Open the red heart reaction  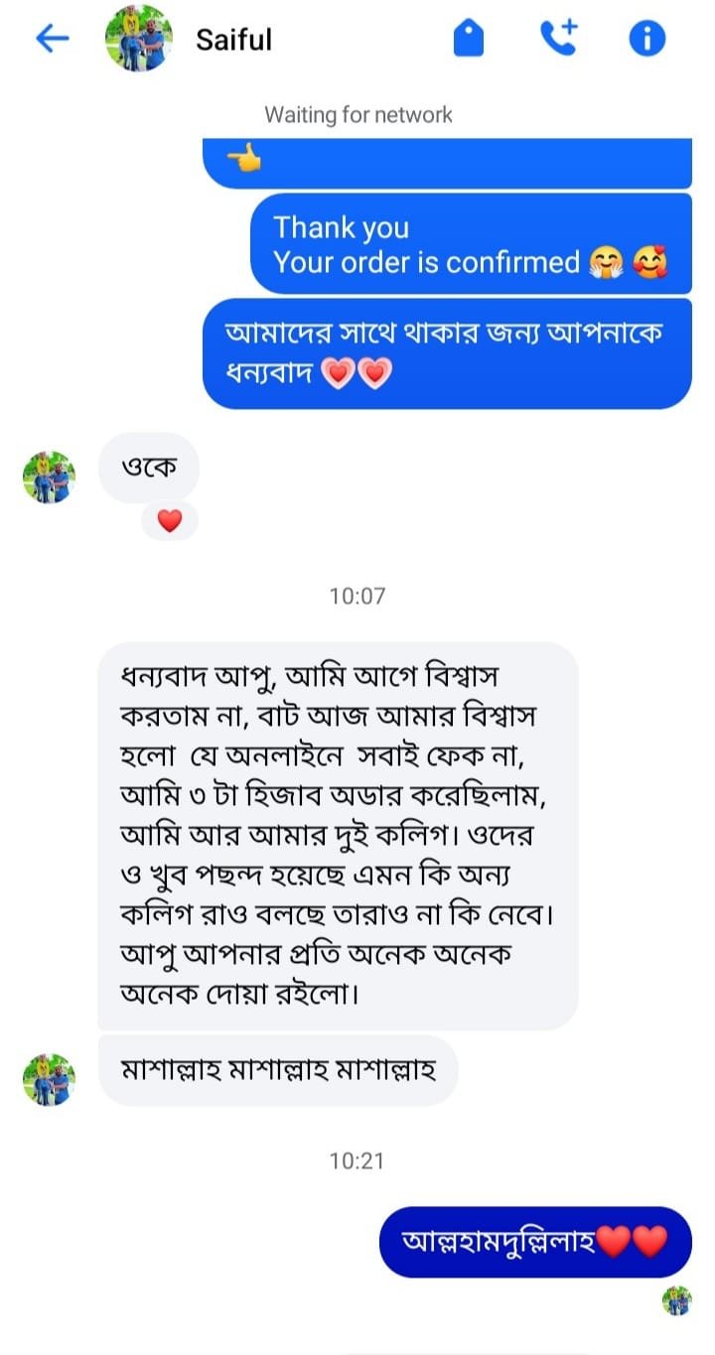click(x=170, y=521)
